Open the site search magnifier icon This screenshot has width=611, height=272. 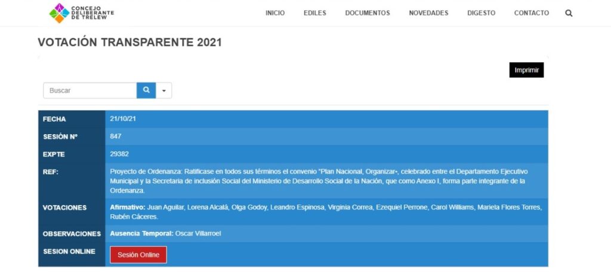coord(569,13)
